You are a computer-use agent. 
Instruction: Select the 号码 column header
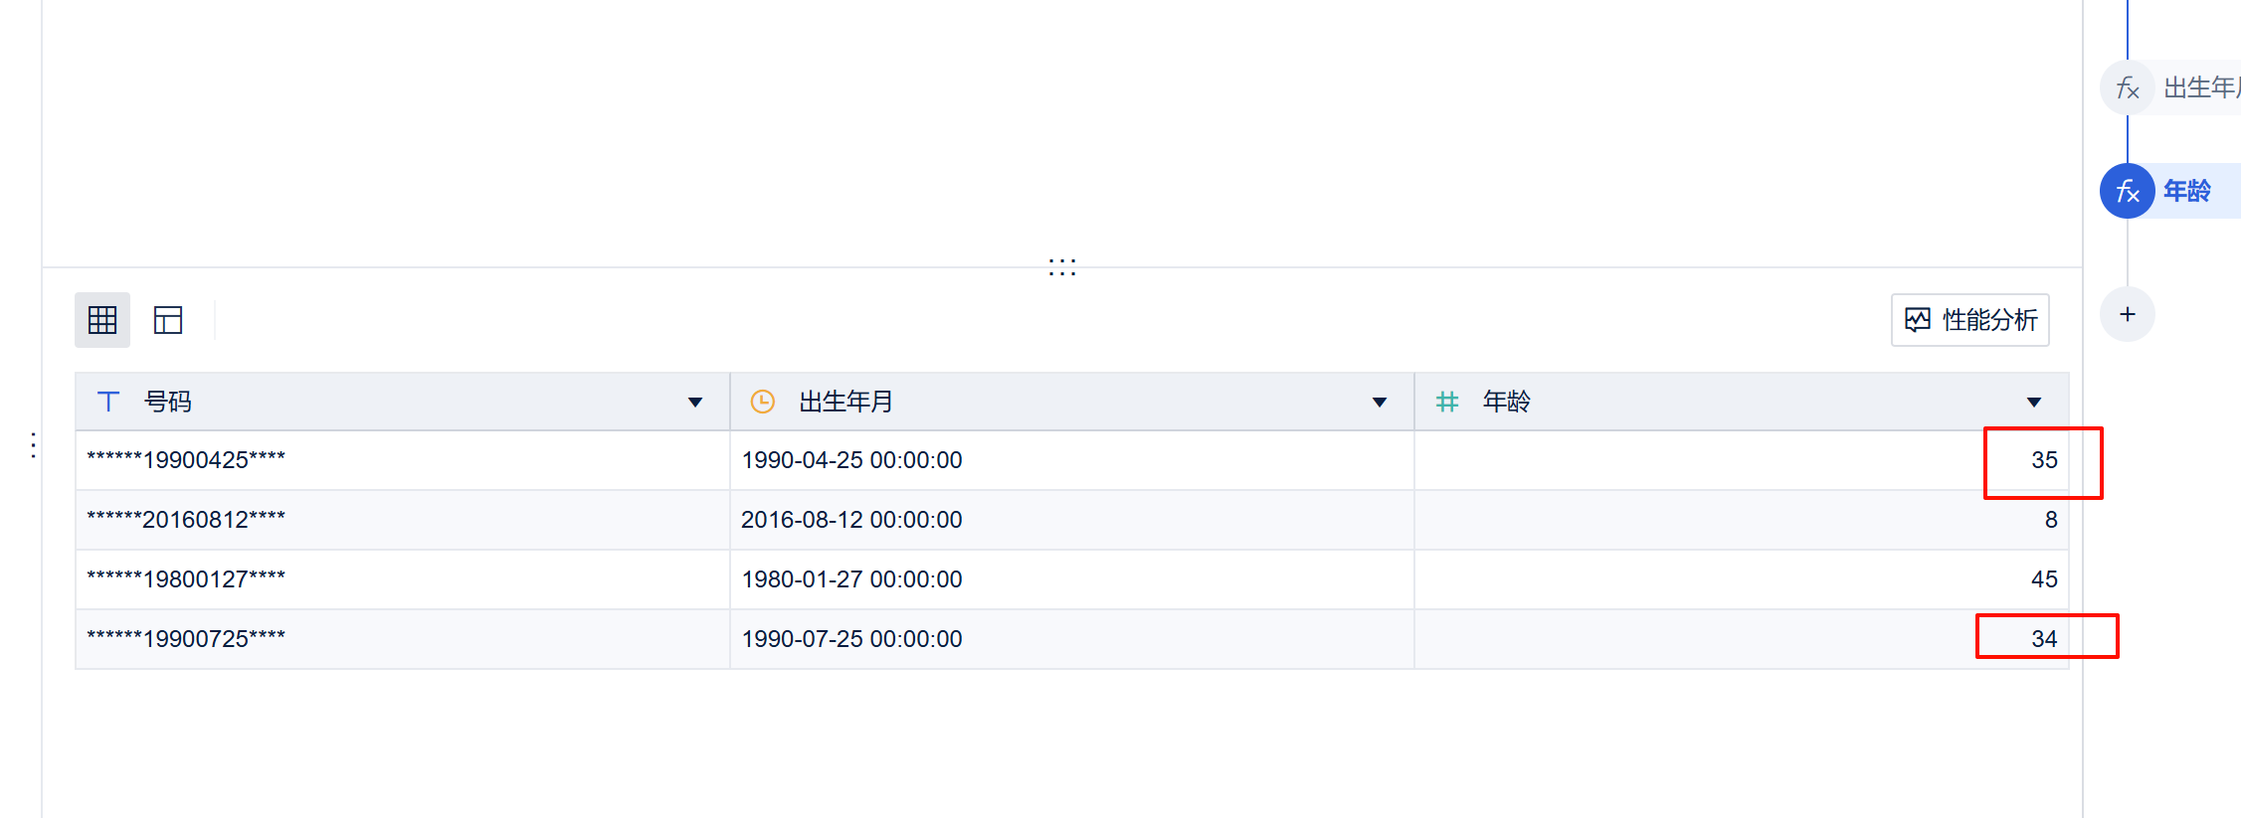tap(403, 402)
